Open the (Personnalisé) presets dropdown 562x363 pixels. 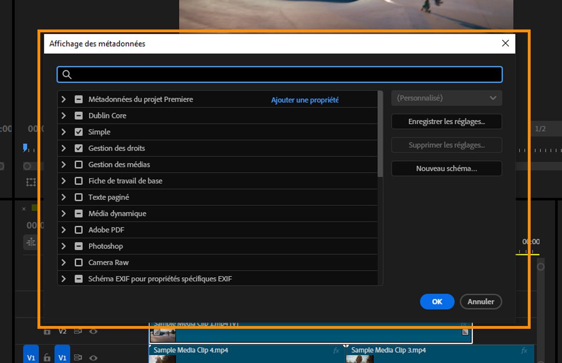(x=447, y=98)
